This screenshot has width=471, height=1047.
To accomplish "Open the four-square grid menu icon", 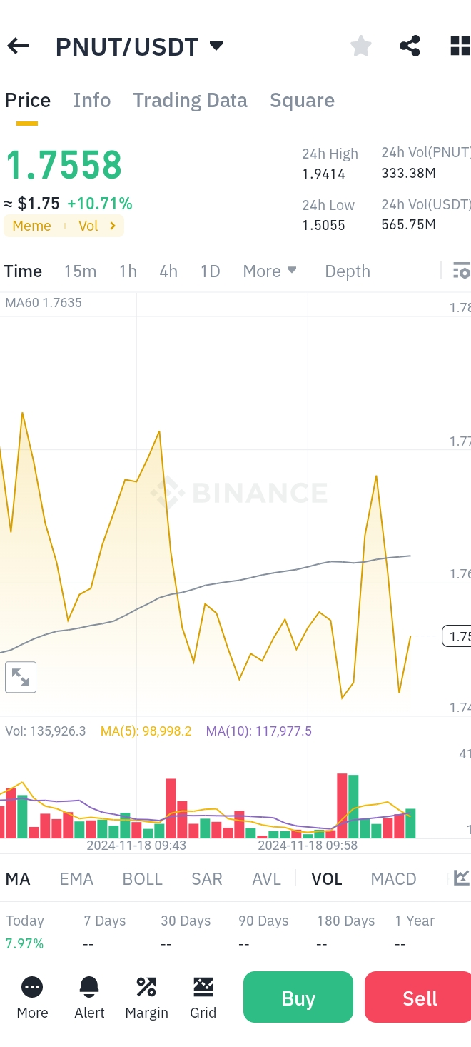I will click(460, 46).
